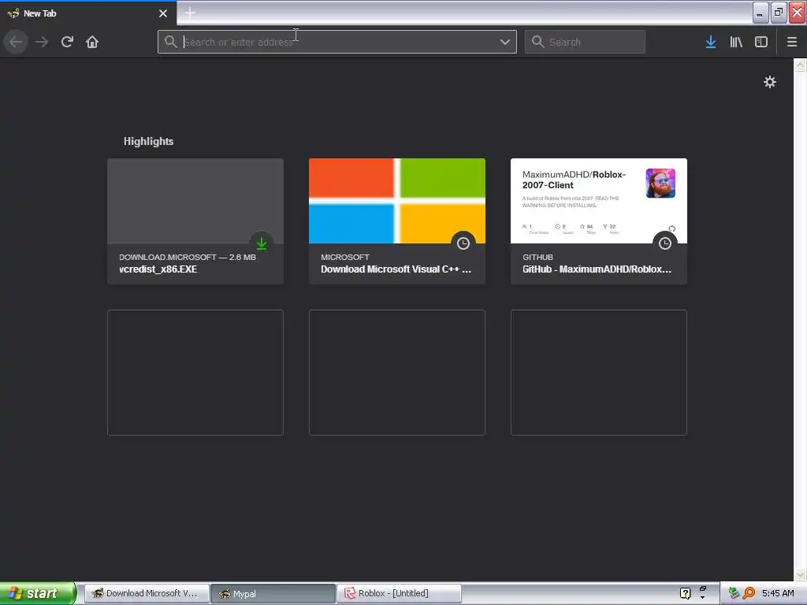Click page scrollbar down arrow

pyautogui.click(x=800, y=574)
